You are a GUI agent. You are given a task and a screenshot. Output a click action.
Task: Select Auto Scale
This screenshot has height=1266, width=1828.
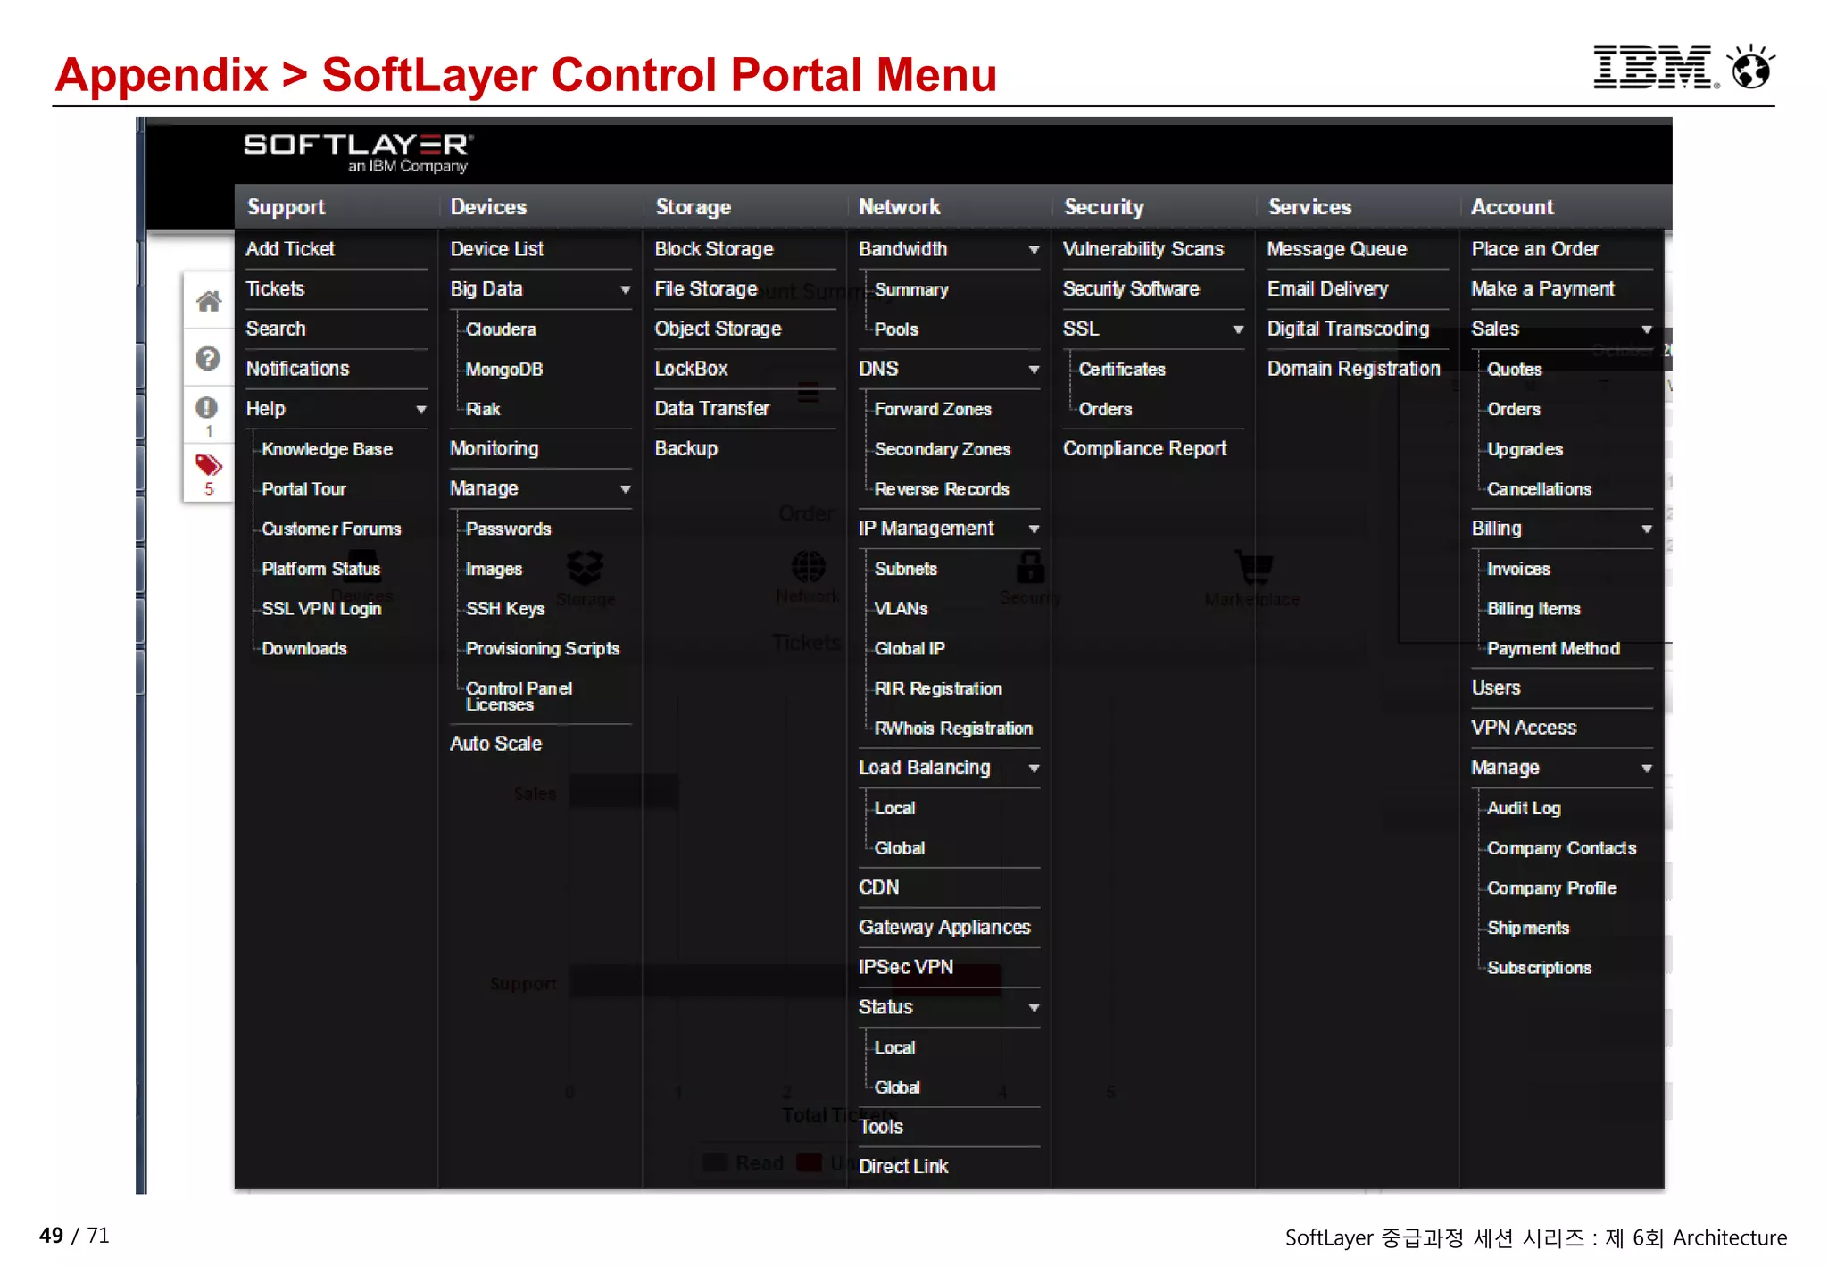click(496, 744)
